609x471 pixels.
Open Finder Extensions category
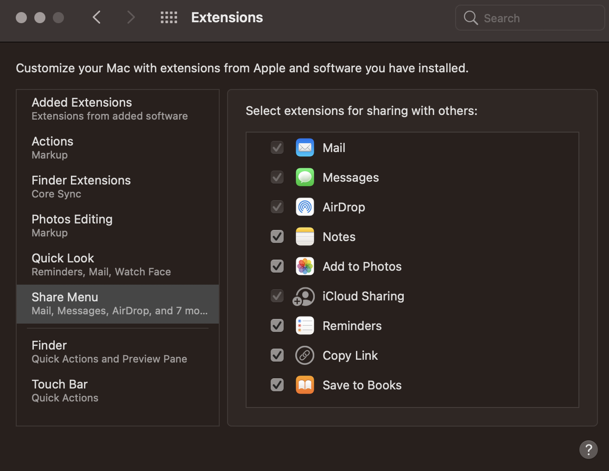[118, 187]
